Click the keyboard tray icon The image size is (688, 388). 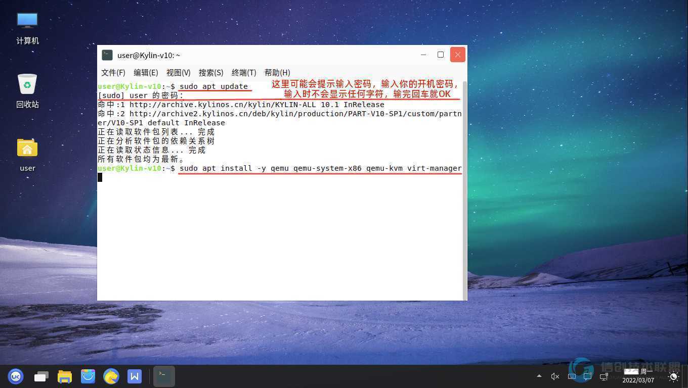coord(572,376)
